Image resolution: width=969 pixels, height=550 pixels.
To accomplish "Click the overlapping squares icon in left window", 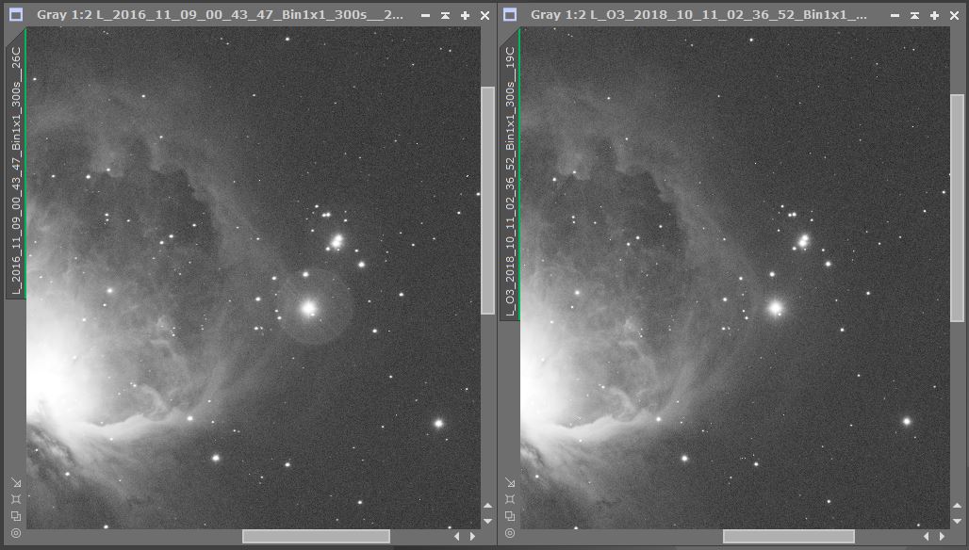I will [x=16, y=515].
